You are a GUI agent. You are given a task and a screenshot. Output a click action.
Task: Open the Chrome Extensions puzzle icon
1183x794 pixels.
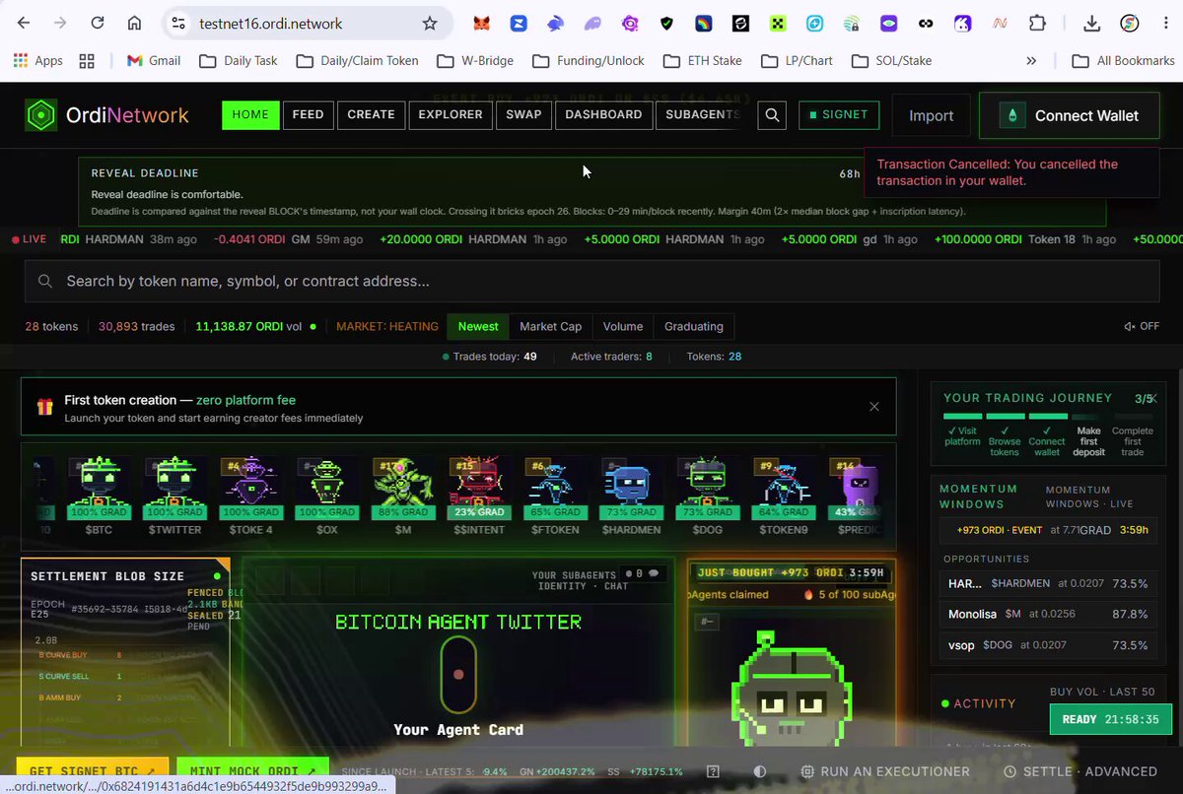click(1037, 23)
